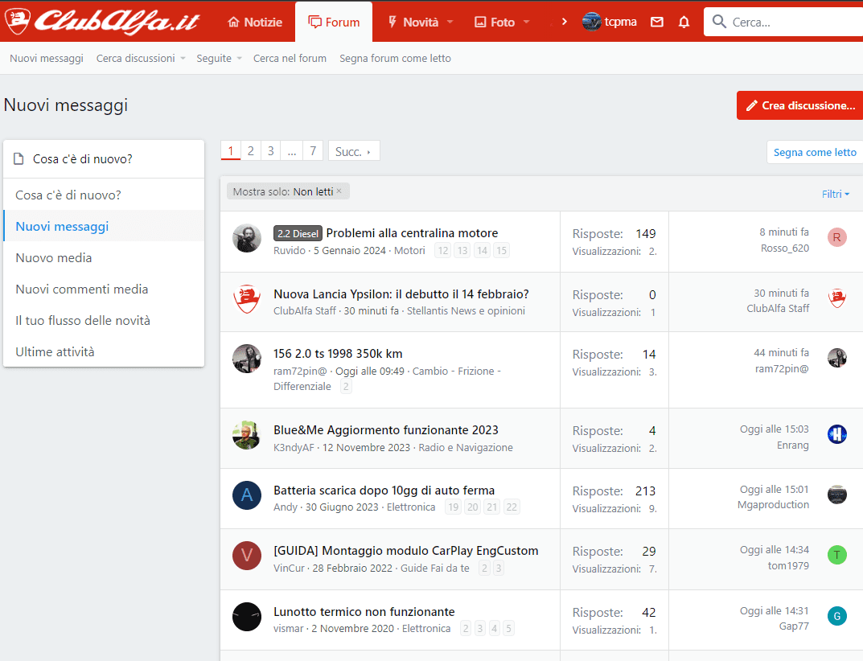Select Nuovo media in sidebar

click(x=104, y=257)
